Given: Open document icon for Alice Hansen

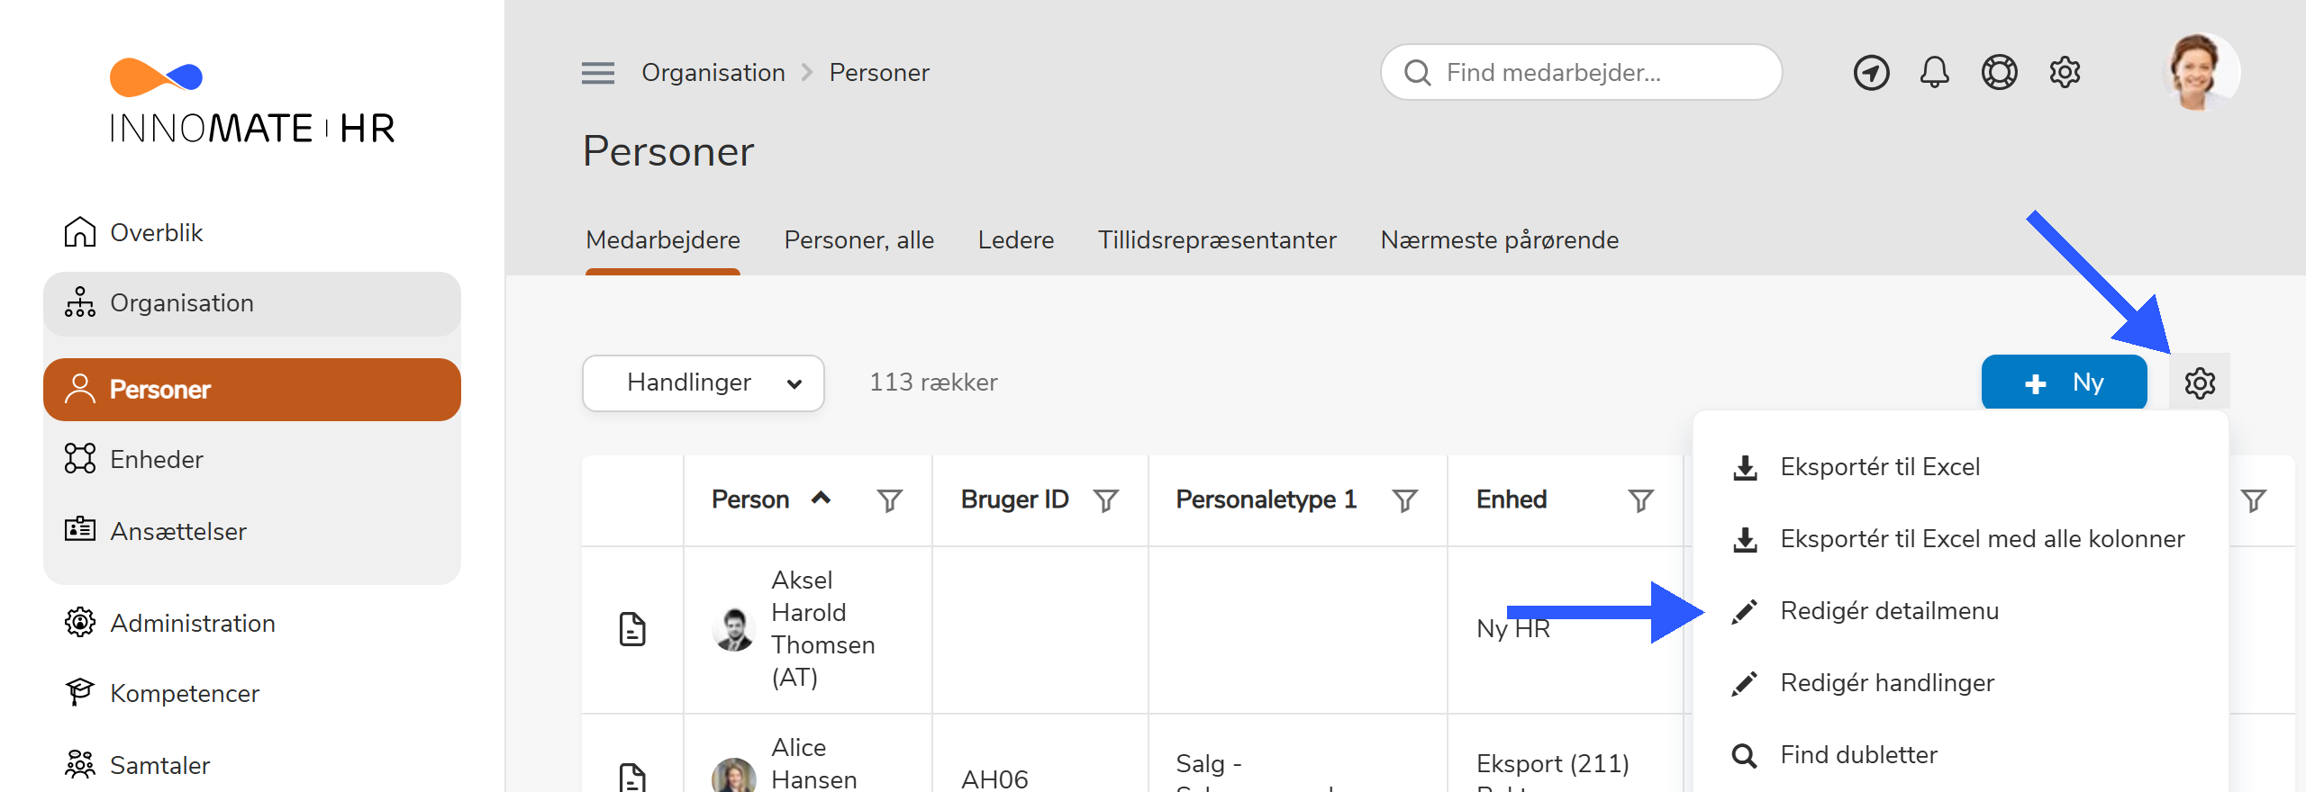Looking at the screenshot, I should (x=632, y=778).
